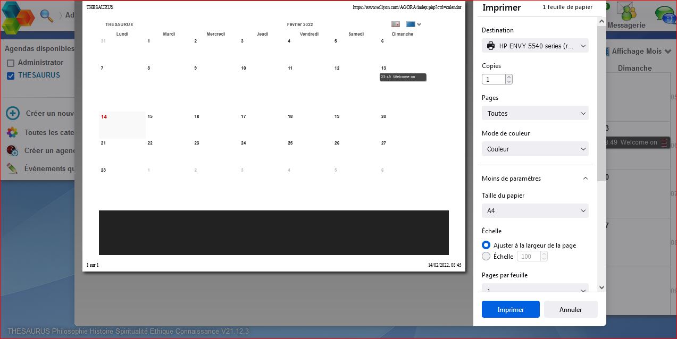Screen dimensions: 677x339
Task: Change the 'Mode de couleur' dropdown
Action: coord(534,149)
